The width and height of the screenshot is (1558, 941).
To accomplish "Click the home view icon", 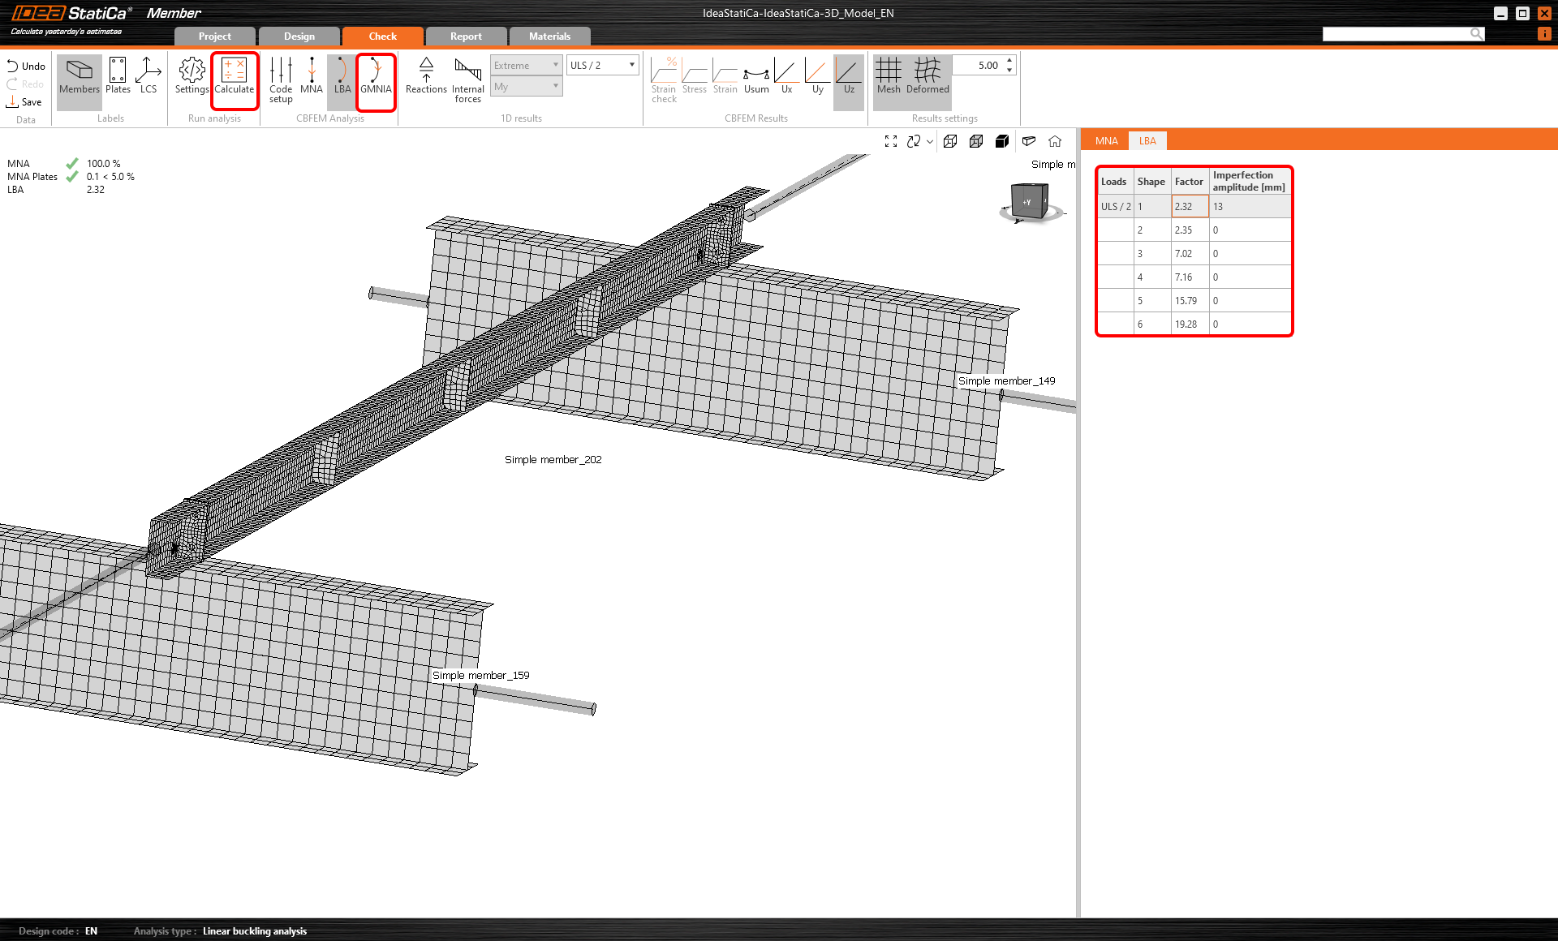I will (x=1055, y=141).
